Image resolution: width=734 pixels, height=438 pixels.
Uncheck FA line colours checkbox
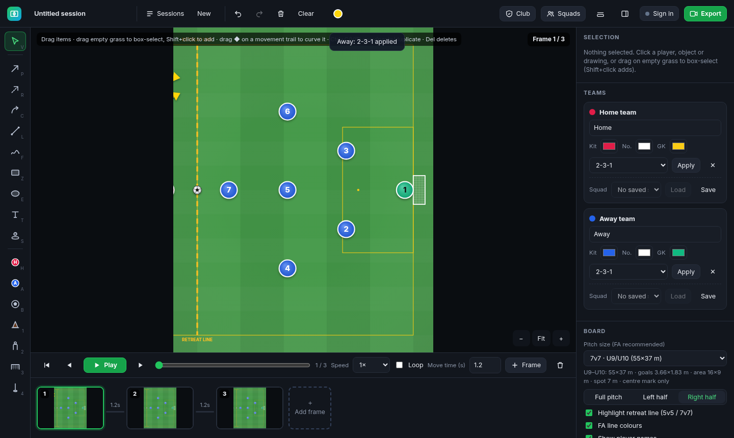point(589,426)
